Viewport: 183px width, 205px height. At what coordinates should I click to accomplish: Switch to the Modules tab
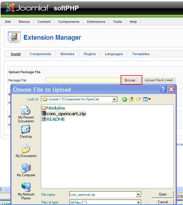point(67,54)
